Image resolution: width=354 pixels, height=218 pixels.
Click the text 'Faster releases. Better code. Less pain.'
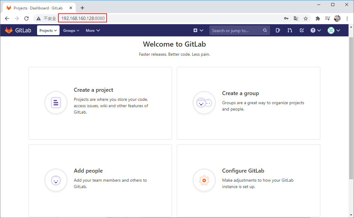click(x=174, y=54)
